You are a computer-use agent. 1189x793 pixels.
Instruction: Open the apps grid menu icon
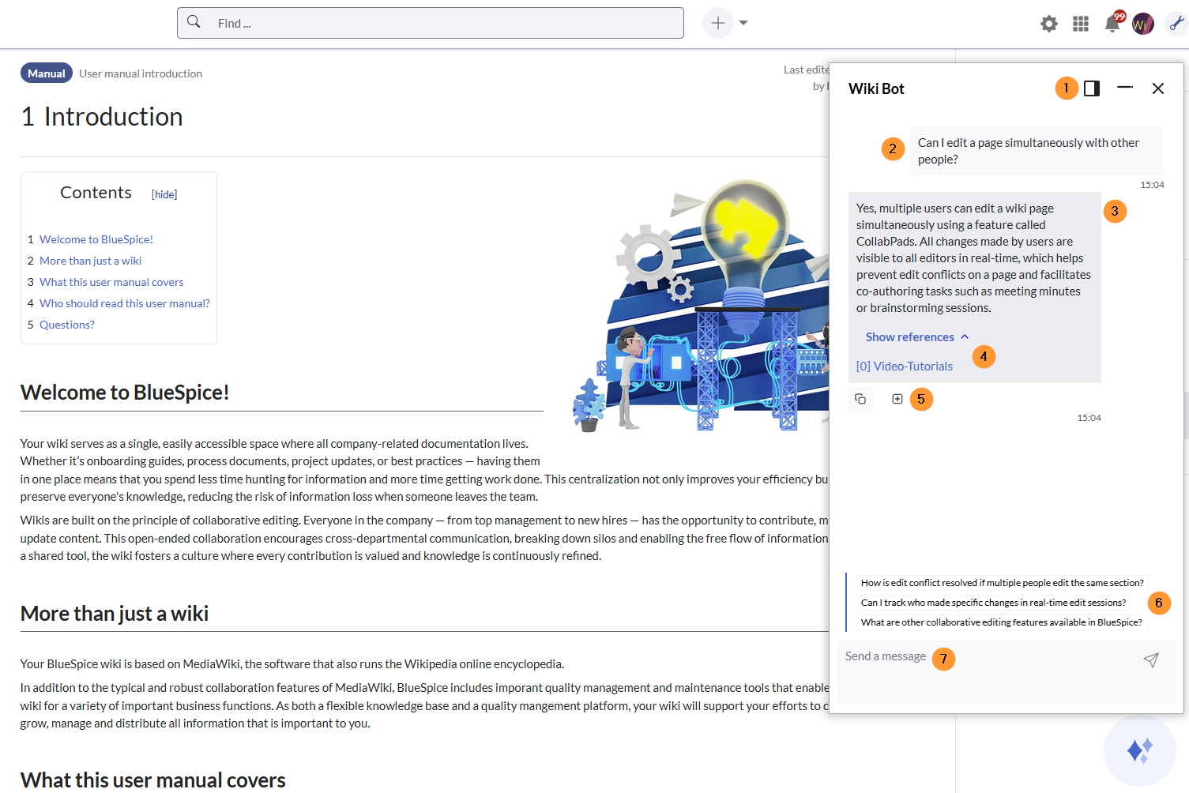[1081, 24]
